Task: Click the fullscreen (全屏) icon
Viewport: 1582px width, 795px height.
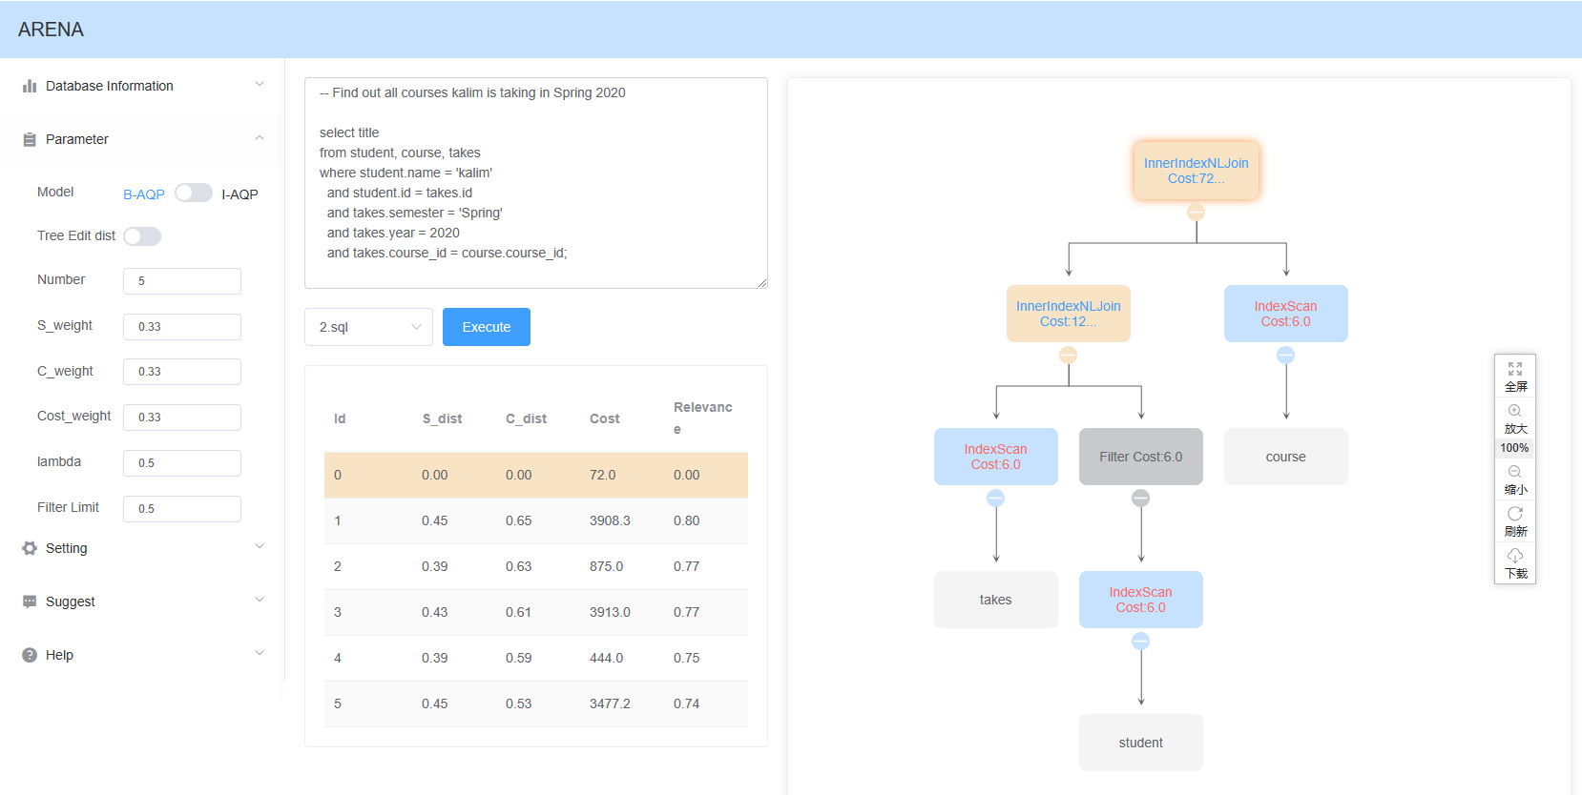Action: coord(1514,369)
